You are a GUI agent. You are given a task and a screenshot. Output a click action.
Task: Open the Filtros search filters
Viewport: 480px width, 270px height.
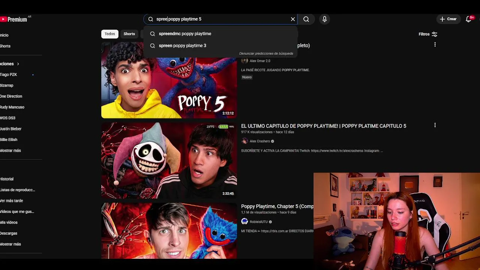[x=428, y=34]
